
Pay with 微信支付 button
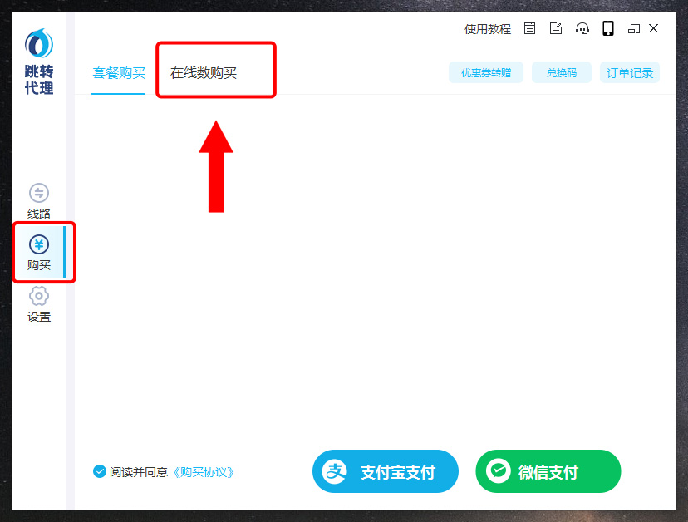(548, 471)
